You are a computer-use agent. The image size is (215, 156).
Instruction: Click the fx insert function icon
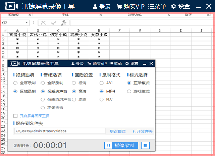click(x=64, y=23)
